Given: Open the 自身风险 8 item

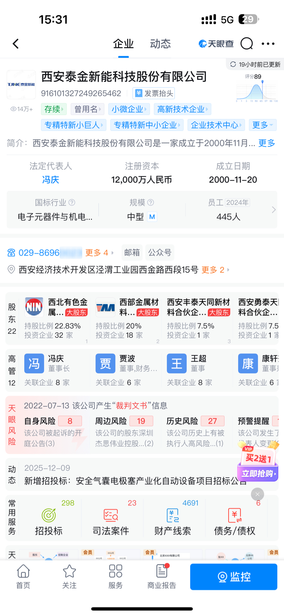Looking at the screenshot, I should (x=53, y=432).
